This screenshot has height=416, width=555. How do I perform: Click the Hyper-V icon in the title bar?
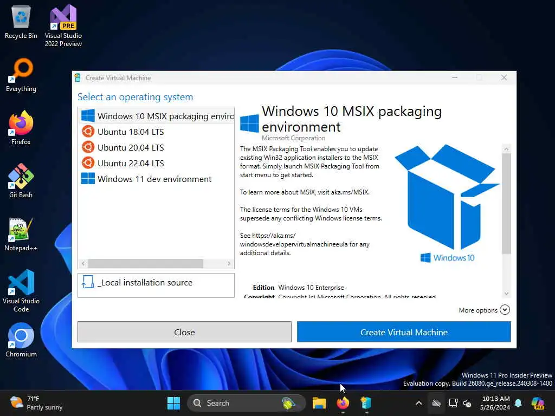[78, 78]
